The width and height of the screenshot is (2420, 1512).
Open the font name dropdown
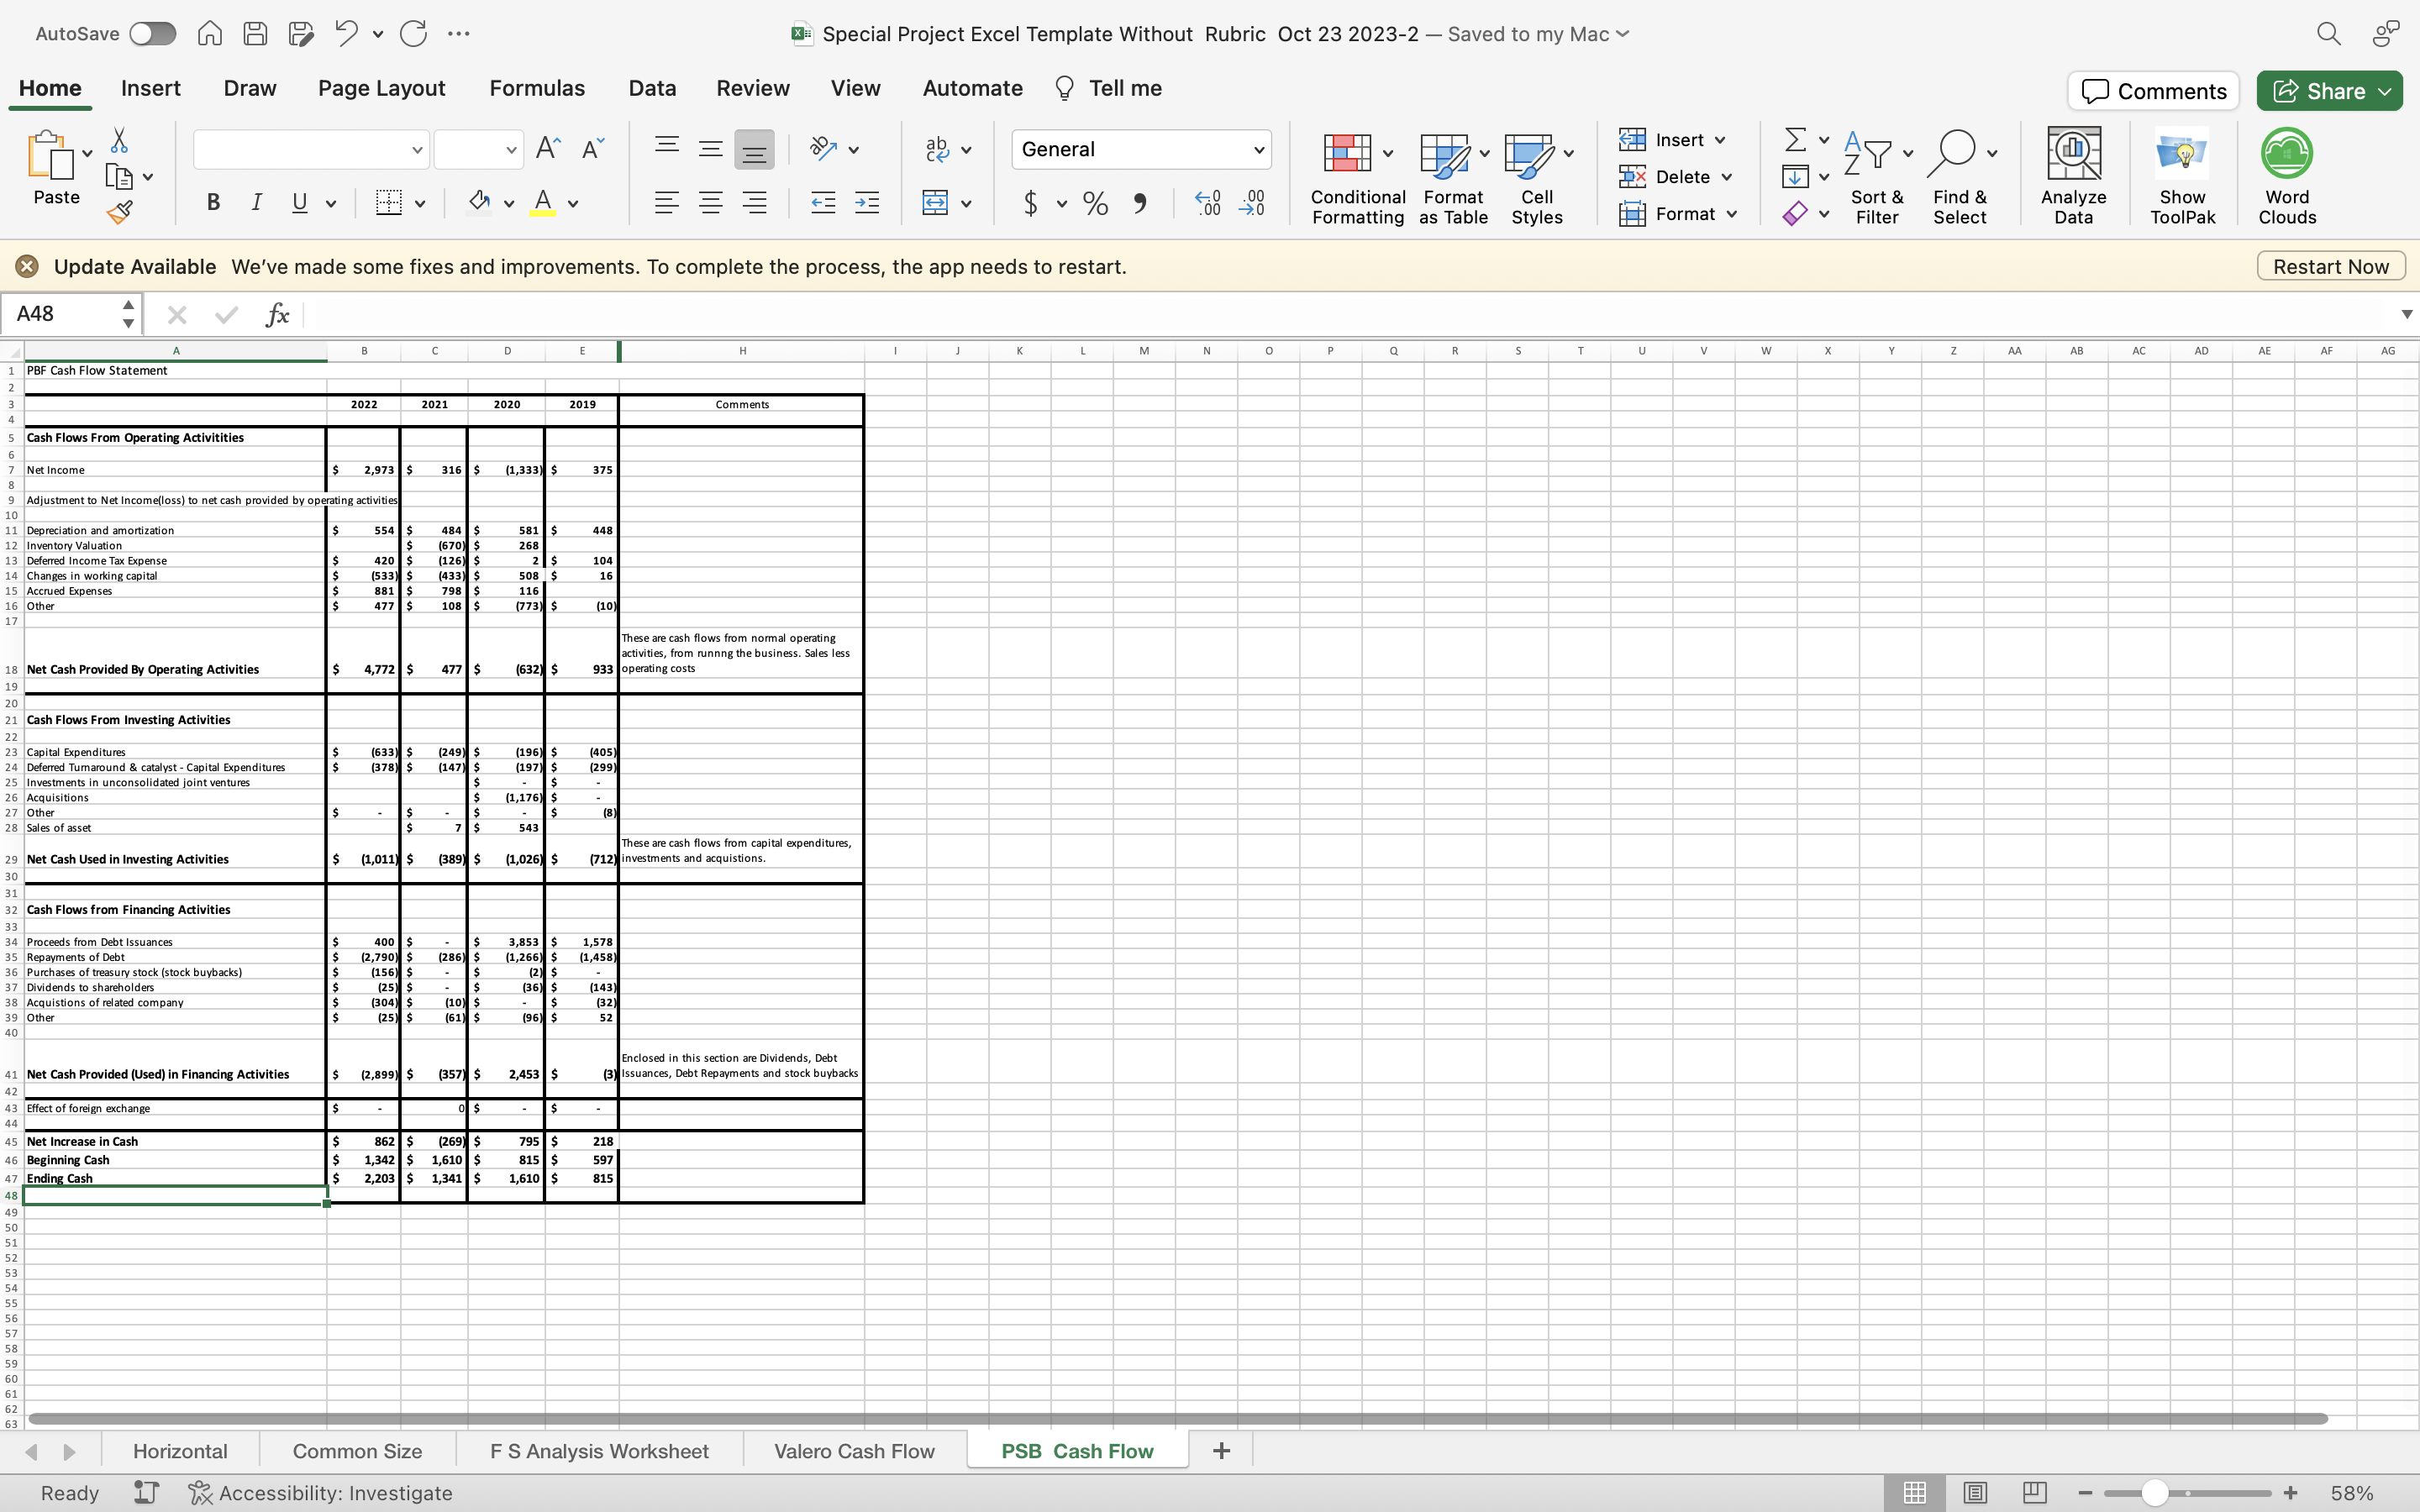417,150
